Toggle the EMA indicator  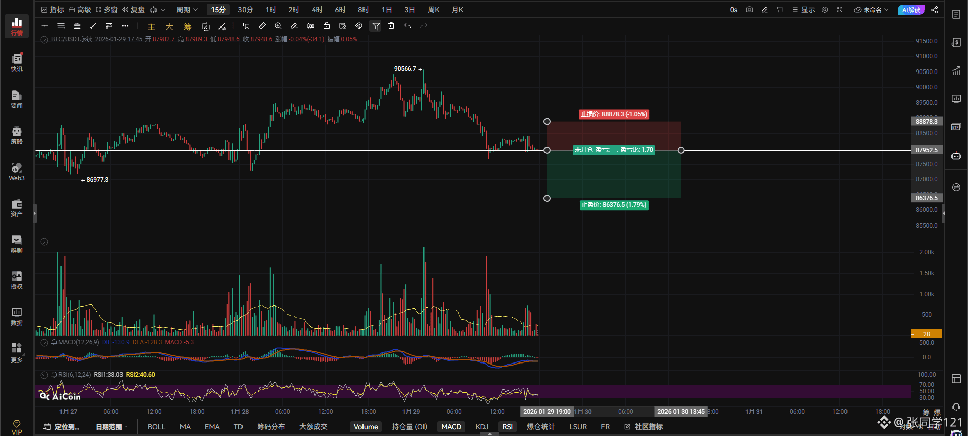coord(212,427)
